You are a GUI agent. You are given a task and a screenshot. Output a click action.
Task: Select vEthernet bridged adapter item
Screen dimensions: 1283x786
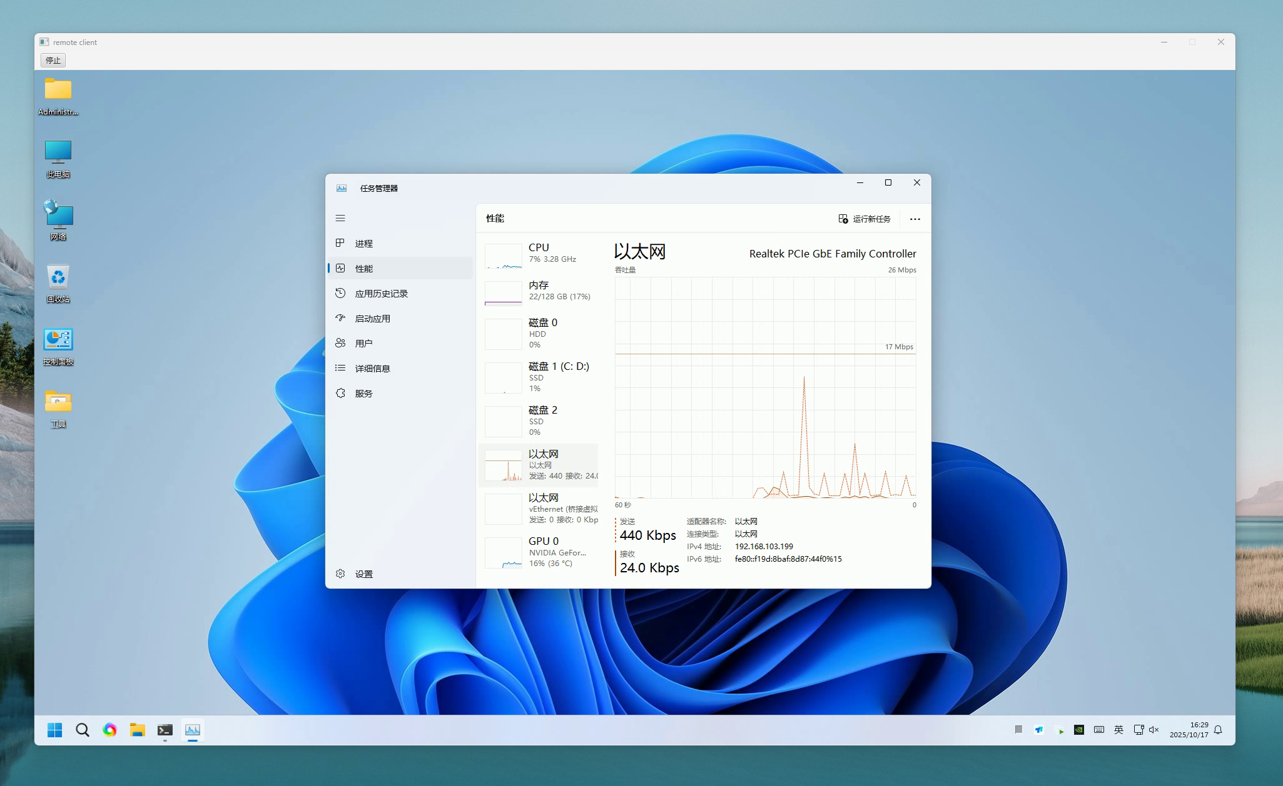pyautogui.click(x=539, y=508)
